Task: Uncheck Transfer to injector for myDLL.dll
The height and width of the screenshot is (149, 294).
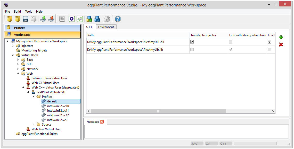Action: [192, 42]
